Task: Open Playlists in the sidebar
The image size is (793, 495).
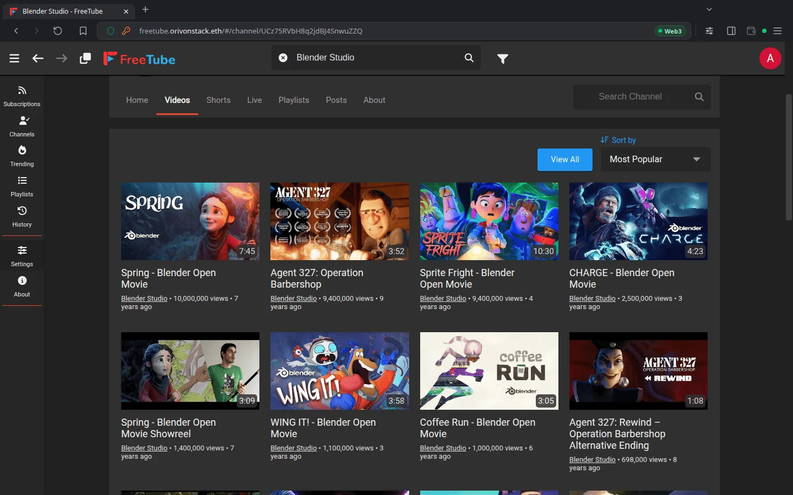Action: coord(22,186)
